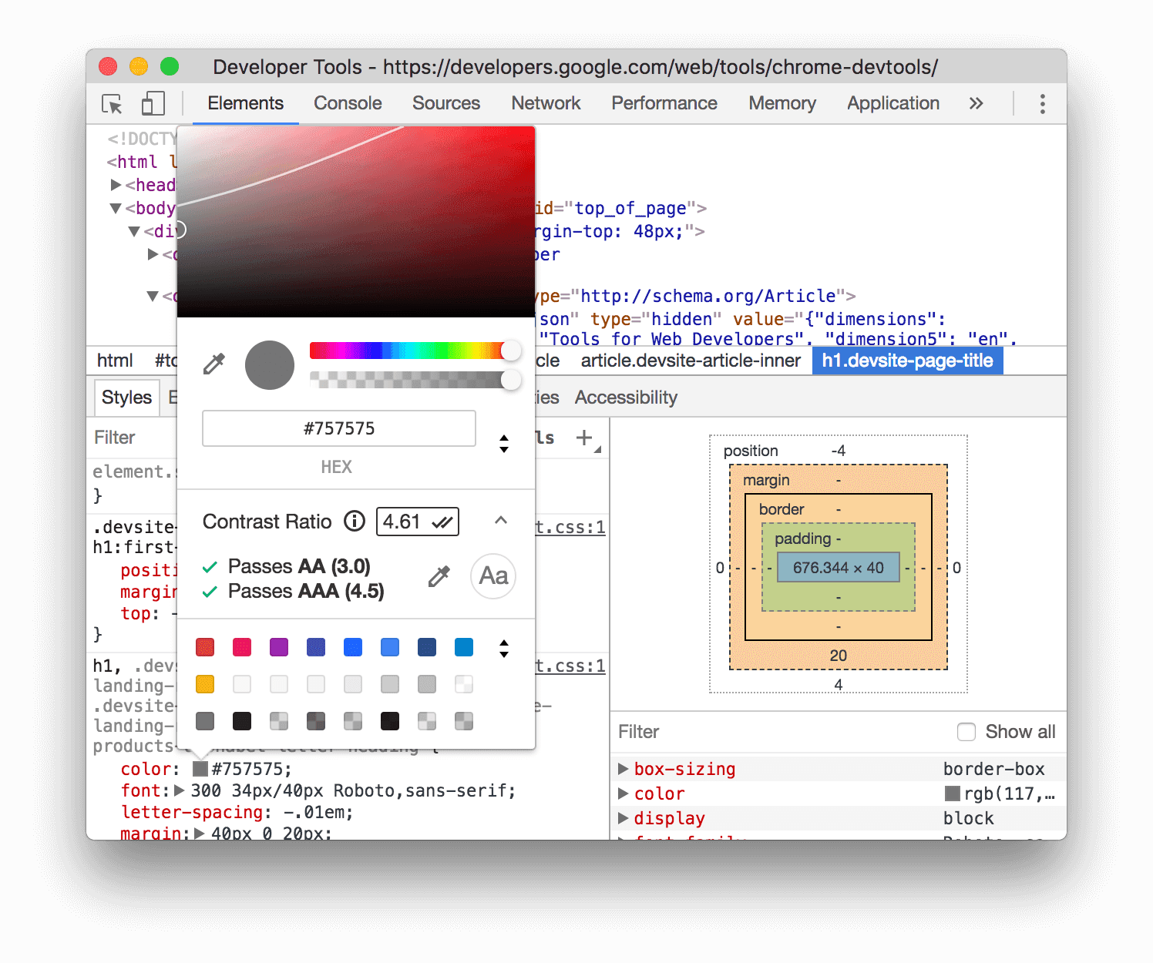Toggle the device toolbar icon
The image size is (1153, 963).
[152, 104]
